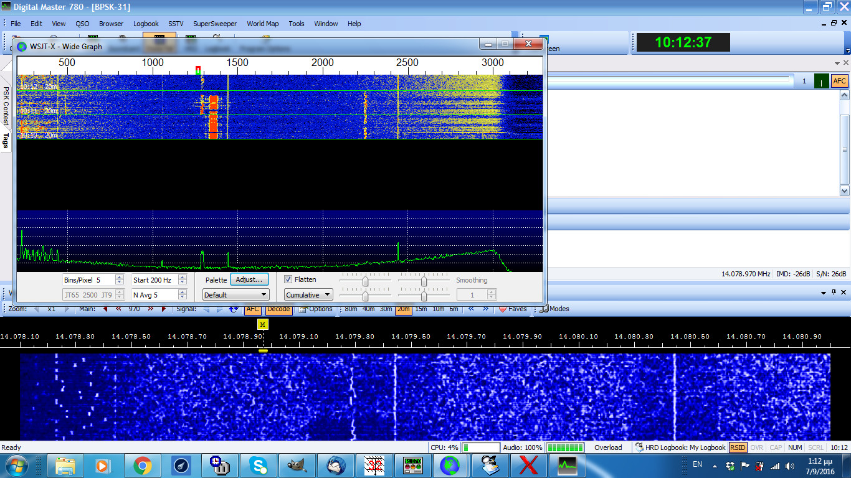Click the Decode toolbar icon
The width and height of the screenshot is (851, 478).
tap(278, 308)
